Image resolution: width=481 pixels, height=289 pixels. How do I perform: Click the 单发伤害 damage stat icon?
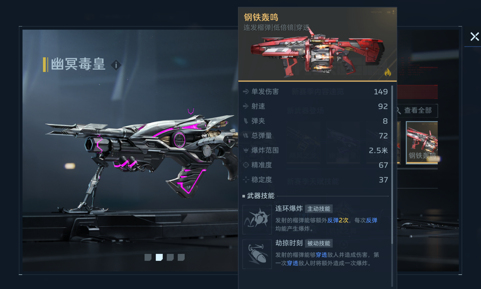(246, 91)
